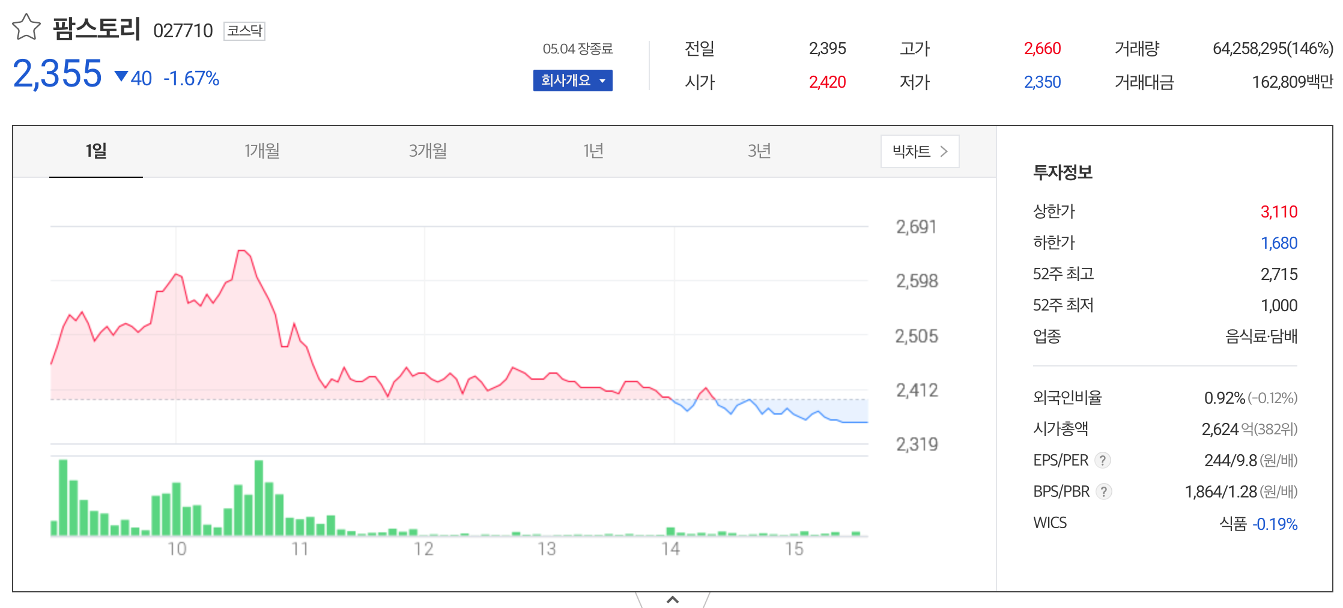Screen dimensions: 1343x608
Task: Click the tallest opening volume bar
Action: point(63,497)
